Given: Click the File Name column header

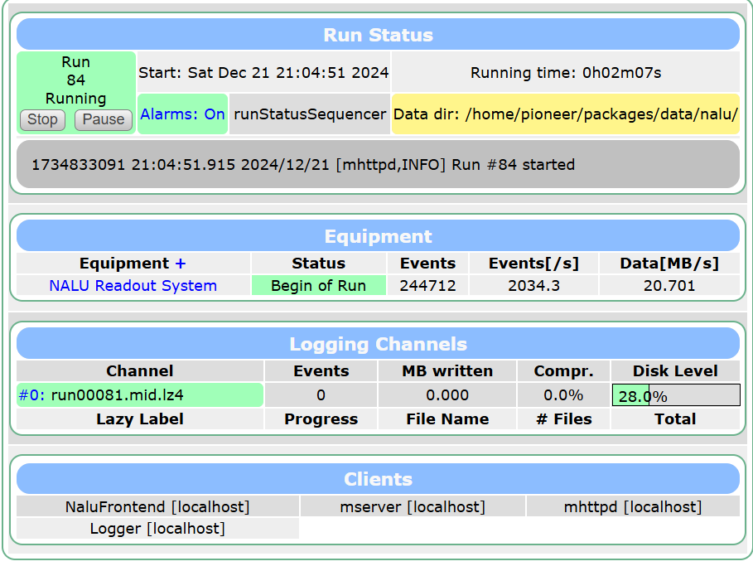Looking at the screenshot, I should click(447, 419).
